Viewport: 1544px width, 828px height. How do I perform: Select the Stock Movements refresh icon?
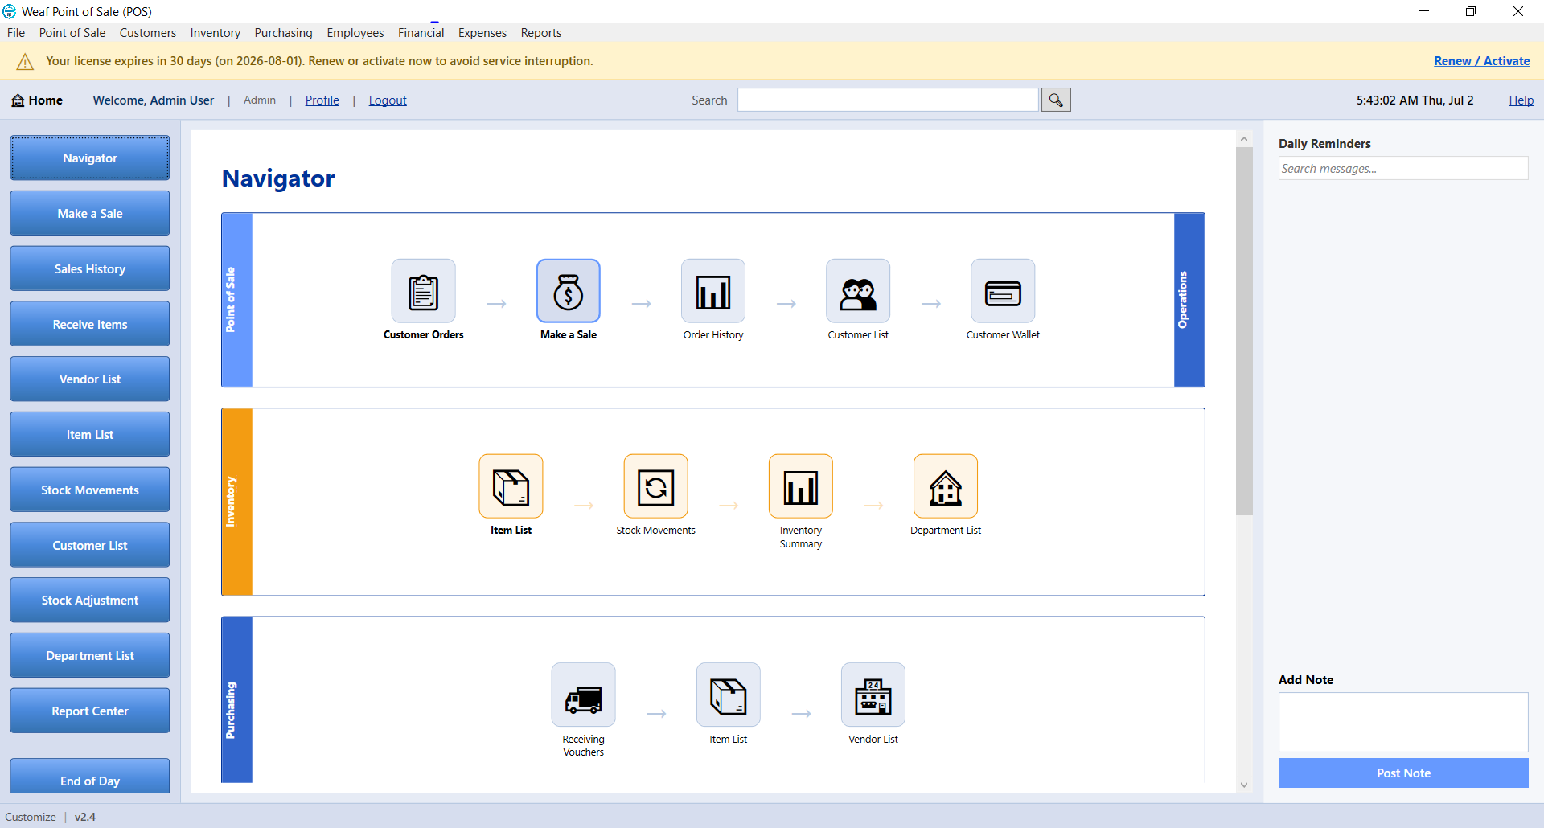click(655, 486)
